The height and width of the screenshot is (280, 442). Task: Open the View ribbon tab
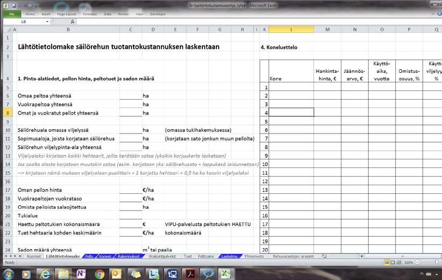[x=139, y=14]
